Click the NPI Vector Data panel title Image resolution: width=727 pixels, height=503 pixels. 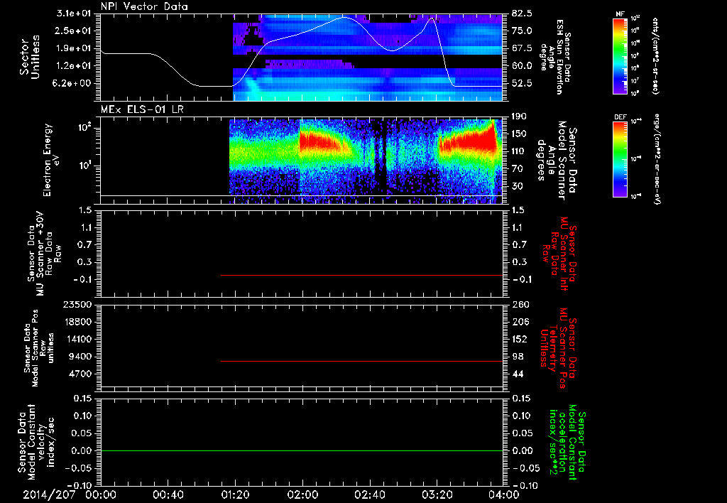coord(144,6)
